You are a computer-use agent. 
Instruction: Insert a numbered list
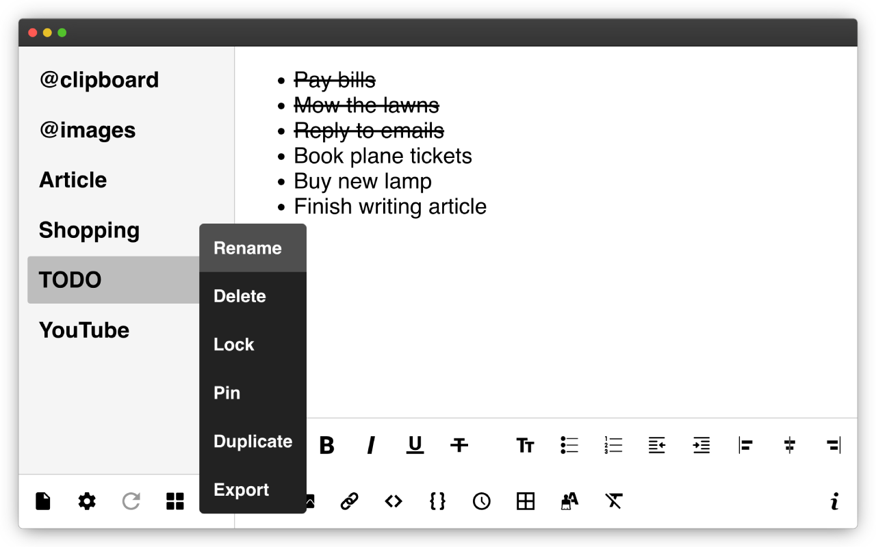tap(613, 446)
